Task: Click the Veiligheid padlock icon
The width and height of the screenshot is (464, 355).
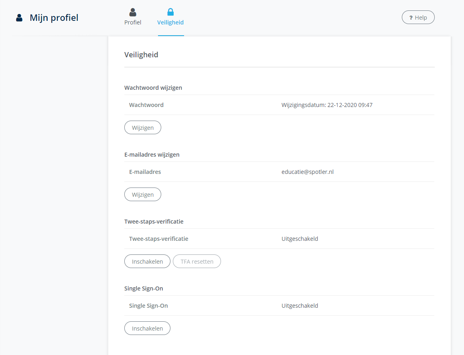Action: [170, 12]
